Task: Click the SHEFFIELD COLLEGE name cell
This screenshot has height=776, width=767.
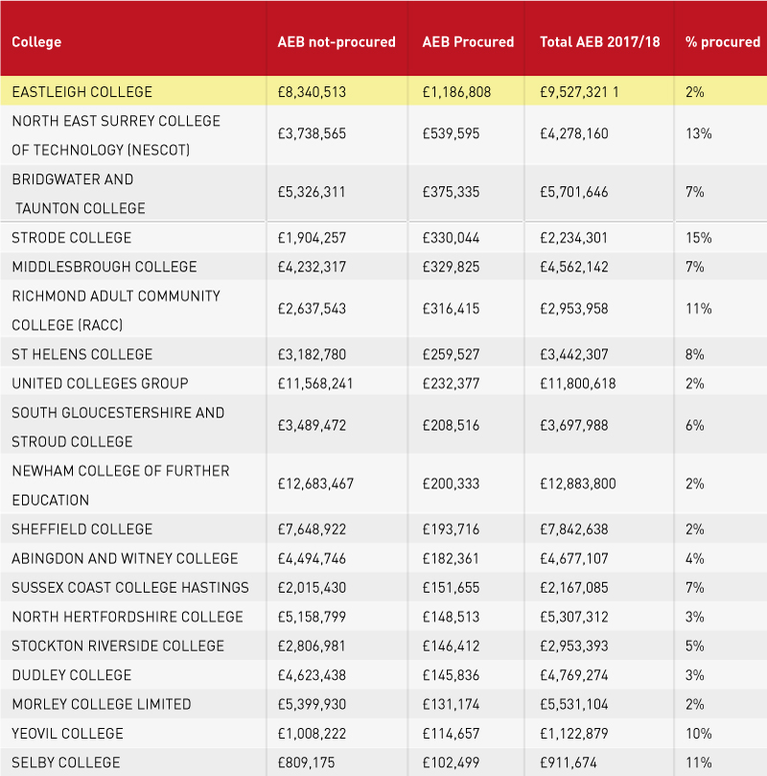Action: pos(82,529)
